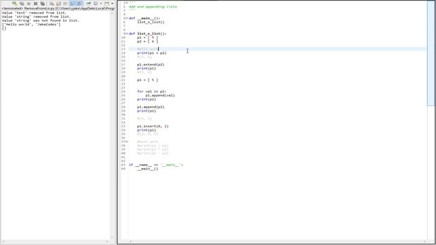Collapse the comment fold at line 37

(x=127, y=142)
